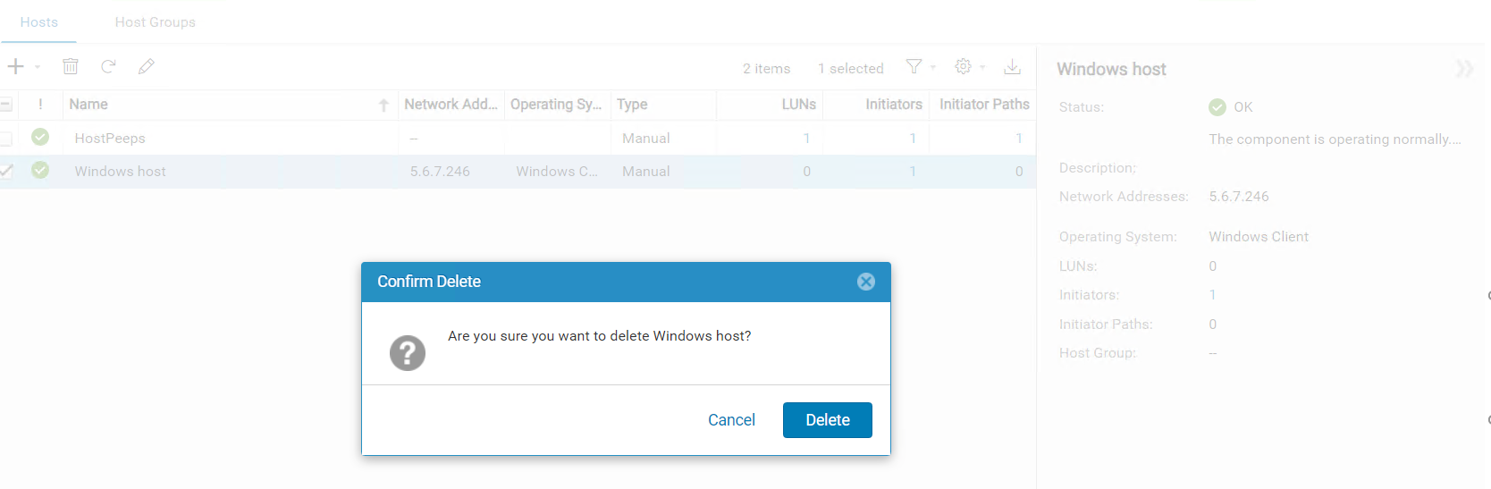Open the gear settings icon

pos(963,66)
